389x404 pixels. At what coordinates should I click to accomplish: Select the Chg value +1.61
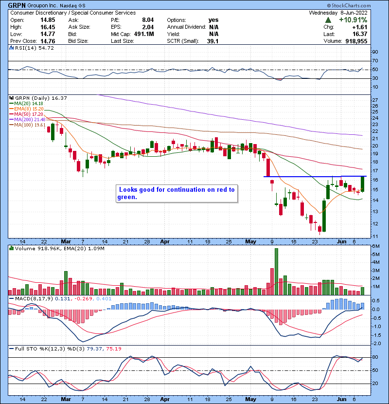[x=360, y=27]
